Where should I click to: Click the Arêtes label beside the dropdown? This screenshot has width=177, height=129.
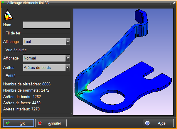coord(9,68)
